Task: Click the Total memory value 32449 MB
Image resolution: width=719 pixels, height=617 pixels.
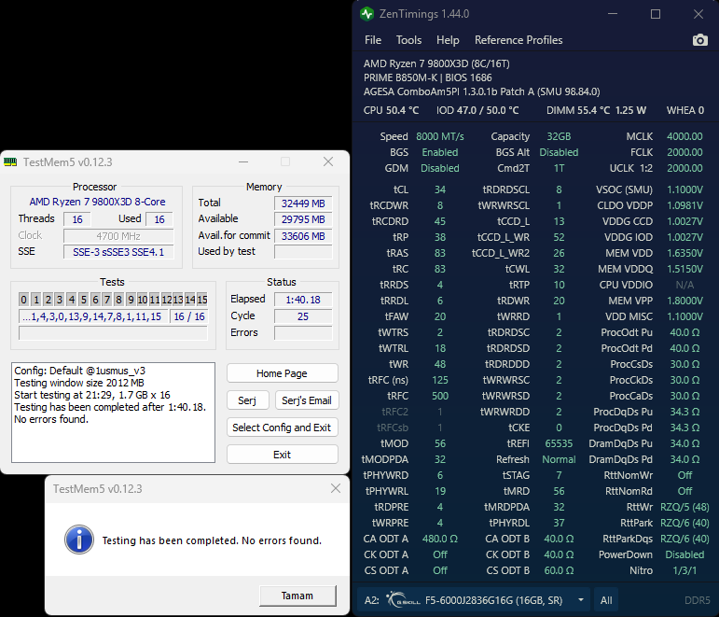Action: pos(303,203)
